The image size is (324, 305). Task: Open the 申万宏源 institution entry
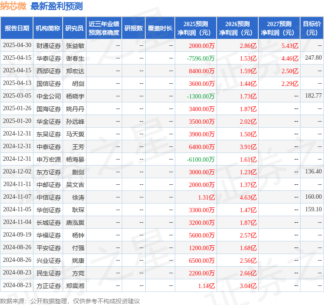(49, 159)
